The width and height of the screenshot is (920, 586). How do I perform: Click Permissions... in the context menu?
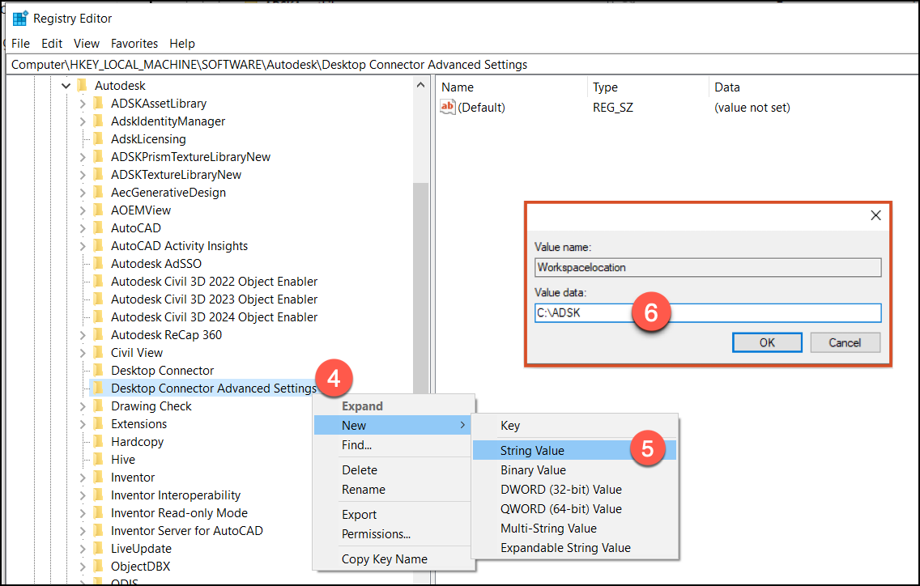pos(393,533)
